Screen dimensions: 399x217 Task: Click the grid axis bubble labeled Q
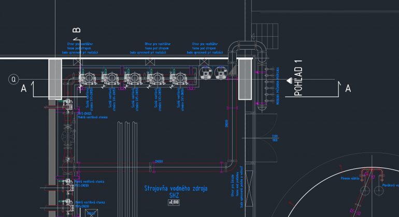(x=13, y=79)
